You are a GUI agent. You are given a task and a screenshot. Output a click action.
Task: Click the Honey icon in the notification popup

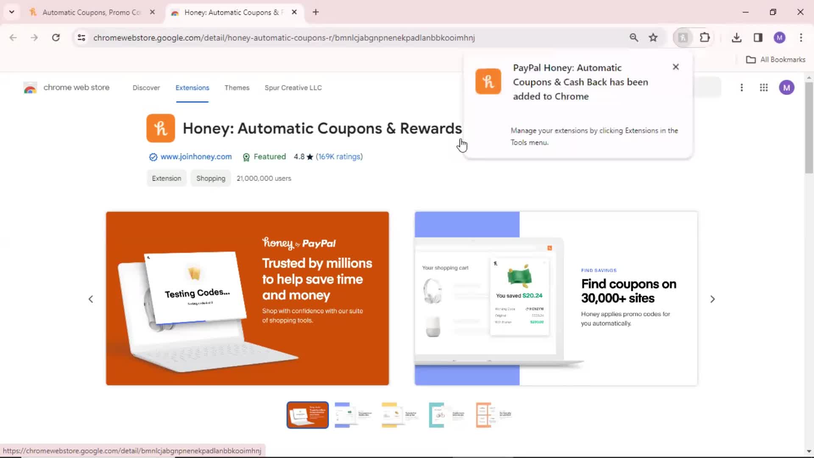pyautogui.click(x=488, y=81)
